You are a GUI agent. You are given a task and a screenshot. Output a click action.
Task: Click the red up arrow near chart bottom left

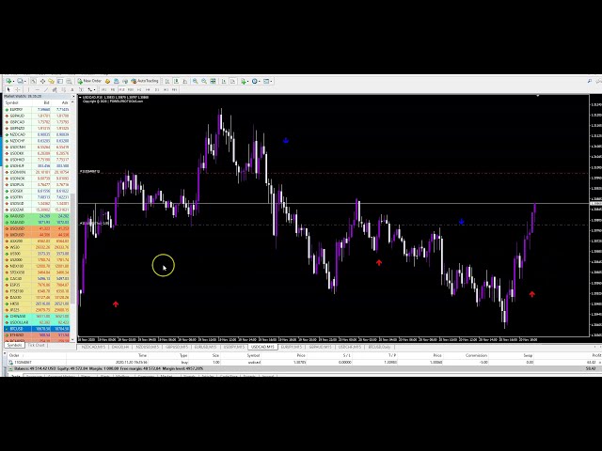click(x=116, y=304)
